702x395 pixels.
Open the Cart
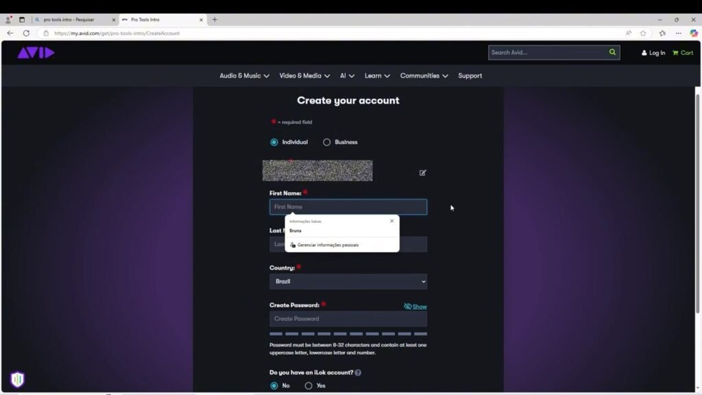pyautogui.click(x=683, y=53)
